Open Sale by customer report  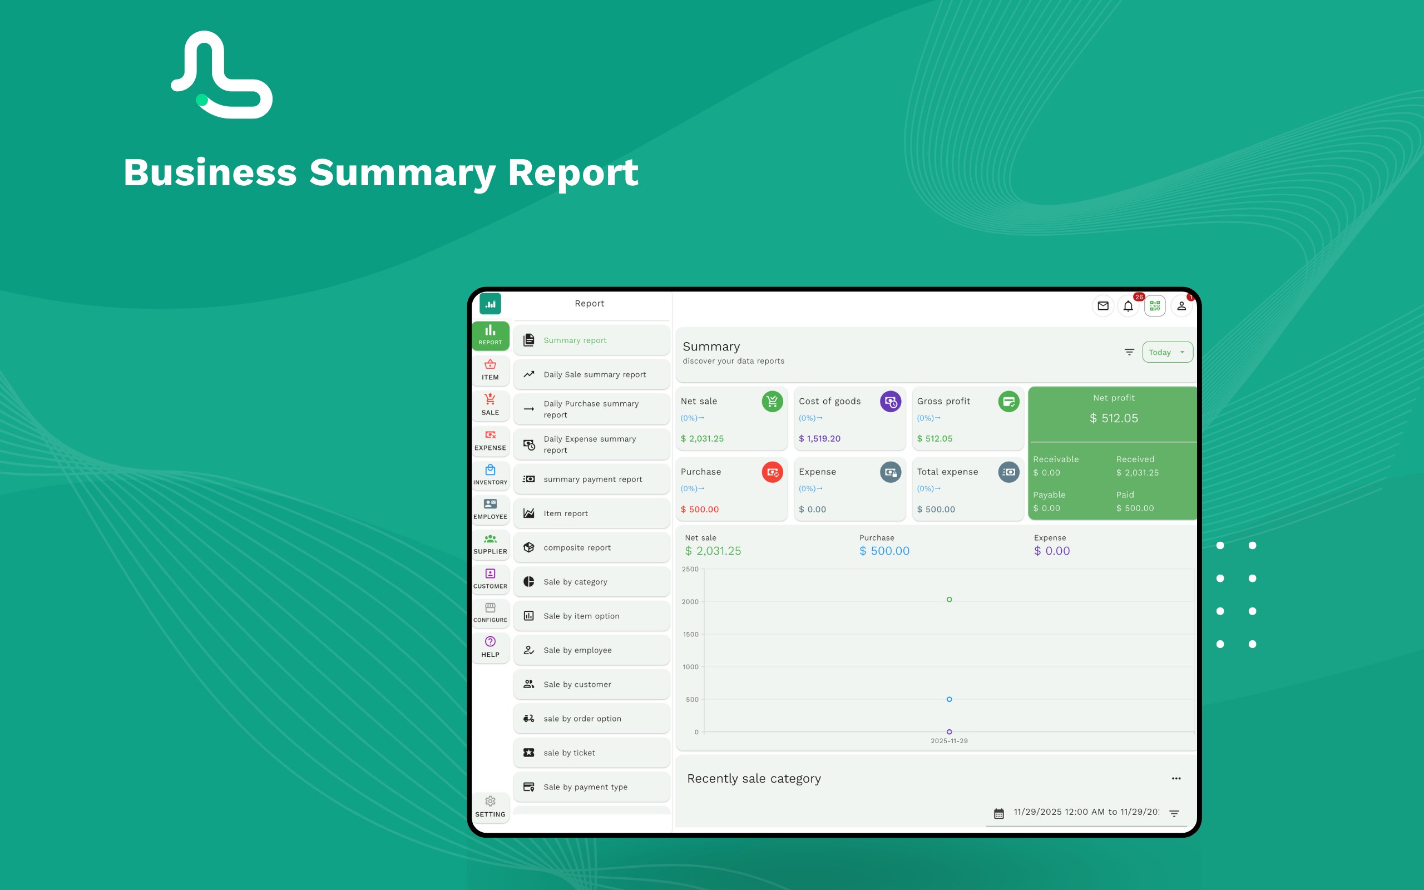[591, 684]
